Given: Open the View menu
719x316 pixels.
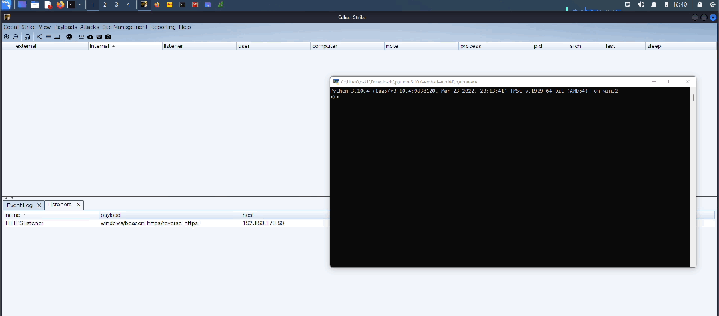Looking at the screenshot, I should pyautogui.click(x=45, y=27).
